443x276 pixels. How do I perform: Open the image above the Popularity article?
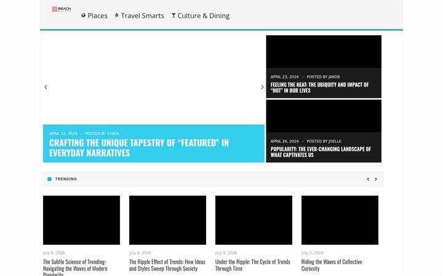click(324, 116)
